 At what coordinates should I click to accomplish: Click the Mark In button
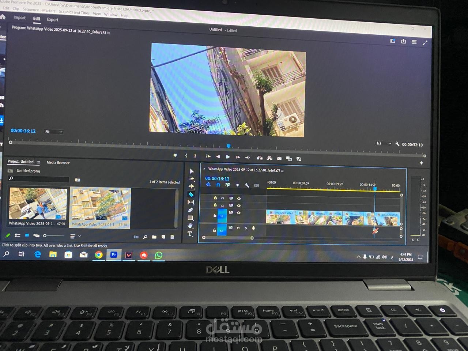coord(186,156)
